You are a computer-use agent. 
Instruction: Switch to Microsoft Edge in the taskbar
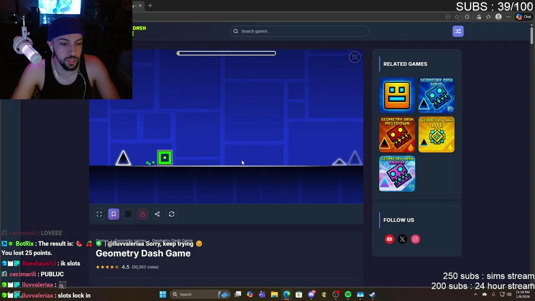click(x=287, y=294)
